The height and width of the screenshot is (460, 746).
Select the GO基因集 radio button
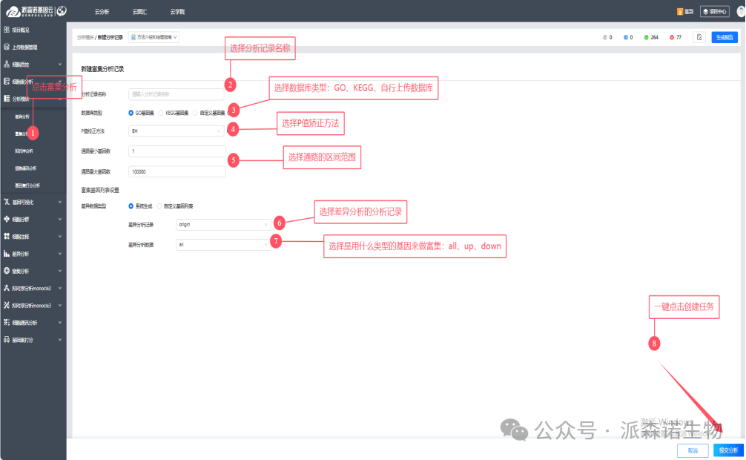[x=131, y=113]
